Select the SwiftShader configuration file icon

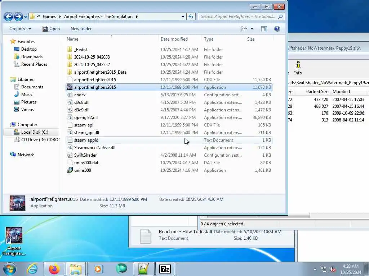tap(70, 155)
